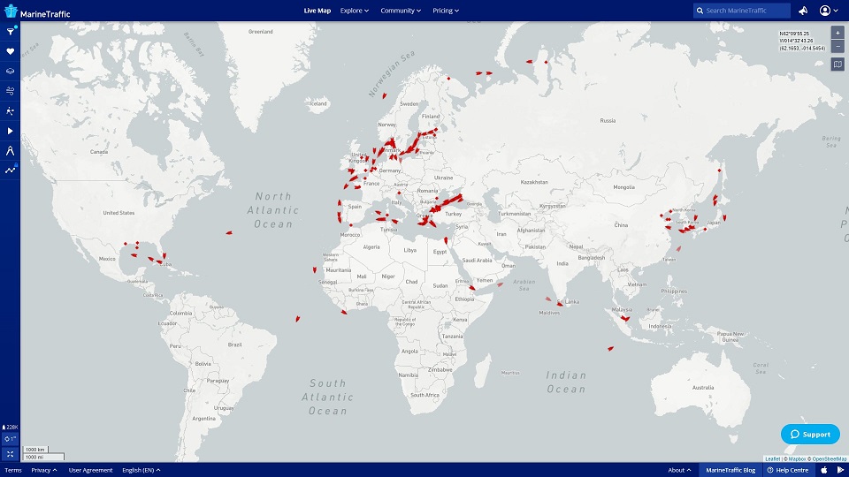This screenshot has height=477, width=849.
Task: Click the show-my-location crosshair button
Action: tap(10, 439)
